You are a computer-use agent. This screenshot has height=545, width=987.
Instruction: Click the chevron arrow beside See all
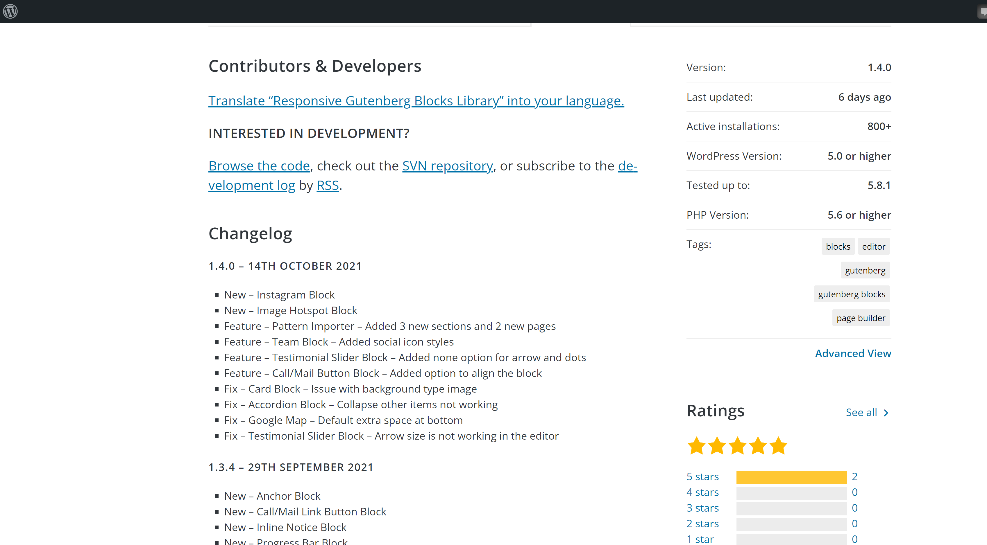(x=886, y=413)
